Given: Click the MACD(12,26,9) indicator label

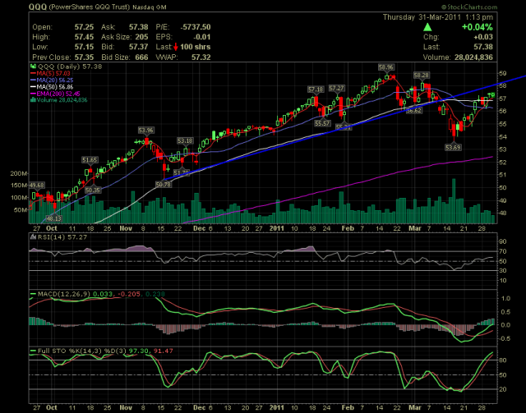Looking at the screenshot, I should [x=64, y=294].
